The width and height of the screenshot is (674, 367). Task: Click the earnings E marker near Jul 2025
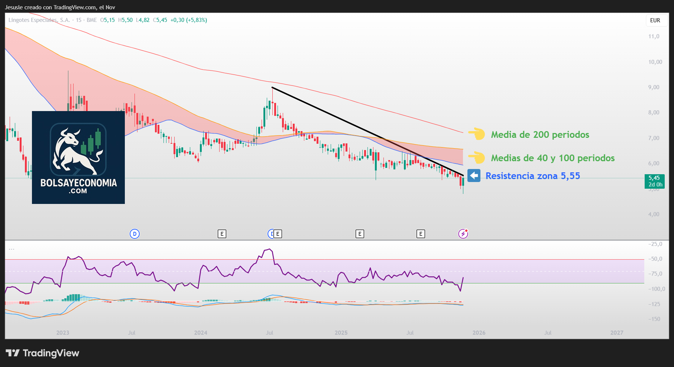pyautogui.click(x=421, y=234)
